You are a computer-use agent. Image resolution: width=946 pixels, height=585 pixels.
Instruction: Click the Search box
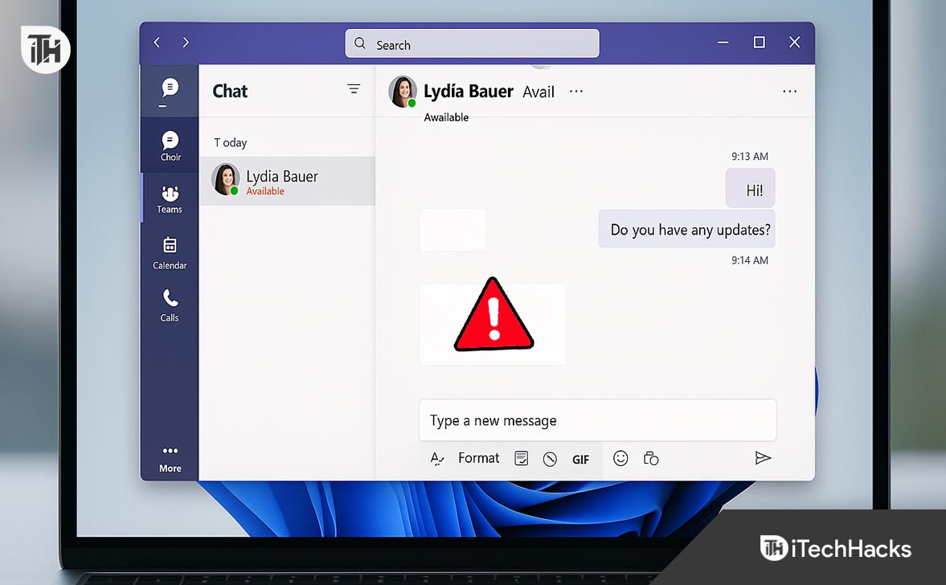(x=472, y=44)
